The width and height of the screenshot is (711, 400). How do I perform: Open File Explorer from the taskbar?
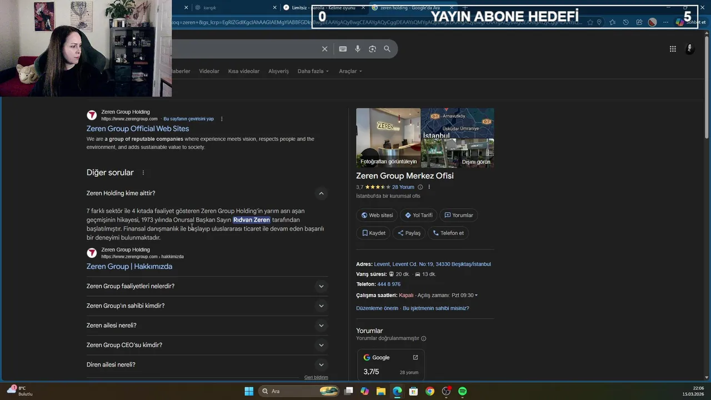381,391
